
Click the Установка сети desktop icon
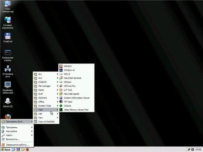coord(8,72)
